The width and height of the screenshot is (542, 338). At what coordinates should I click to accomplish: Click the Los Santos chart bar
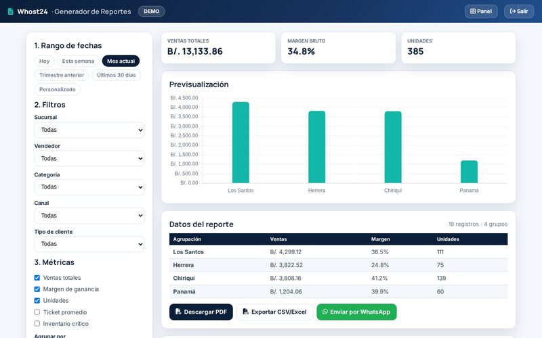point(241,143)
